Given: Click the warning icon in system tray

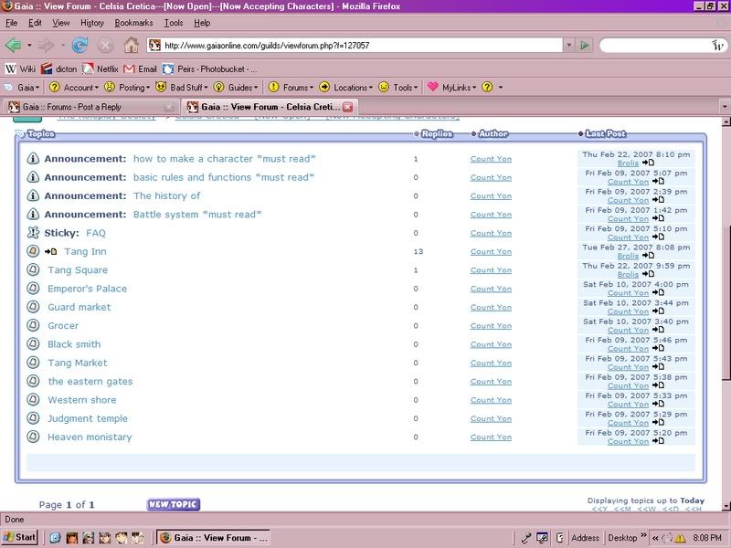Looking at the screenshot, I should 681,538.
